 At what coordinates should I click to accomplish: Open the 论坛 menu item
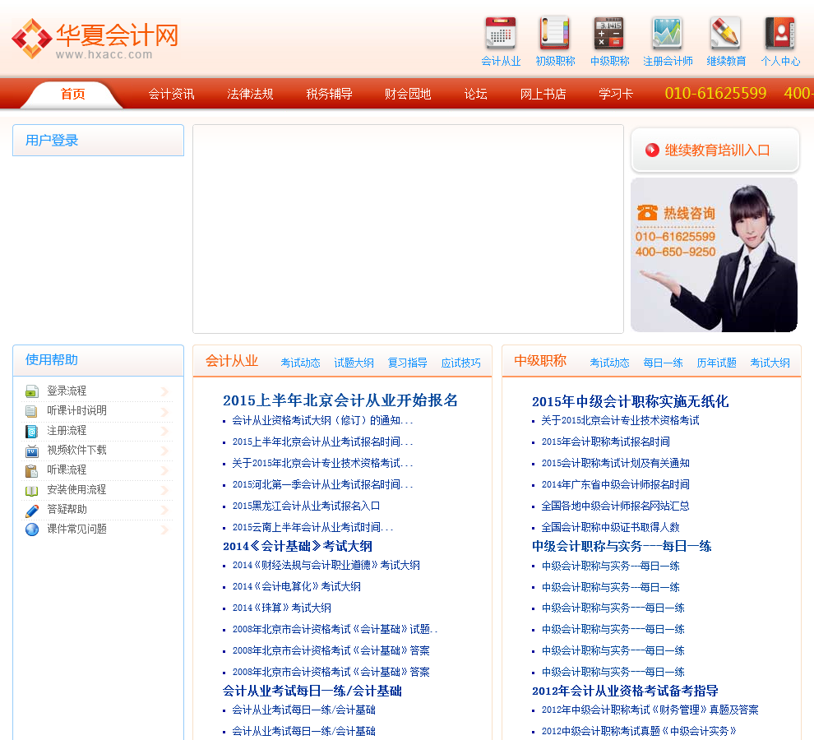pos(475,94)
